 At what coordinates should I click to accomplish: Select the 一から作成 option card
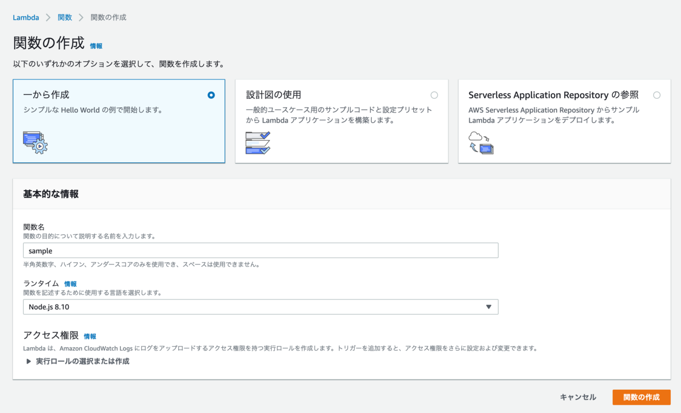[119, 121]
